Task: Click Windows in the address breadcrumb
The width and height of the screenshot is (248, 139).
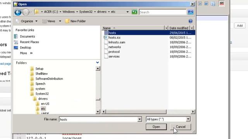Action: point(69,12)
